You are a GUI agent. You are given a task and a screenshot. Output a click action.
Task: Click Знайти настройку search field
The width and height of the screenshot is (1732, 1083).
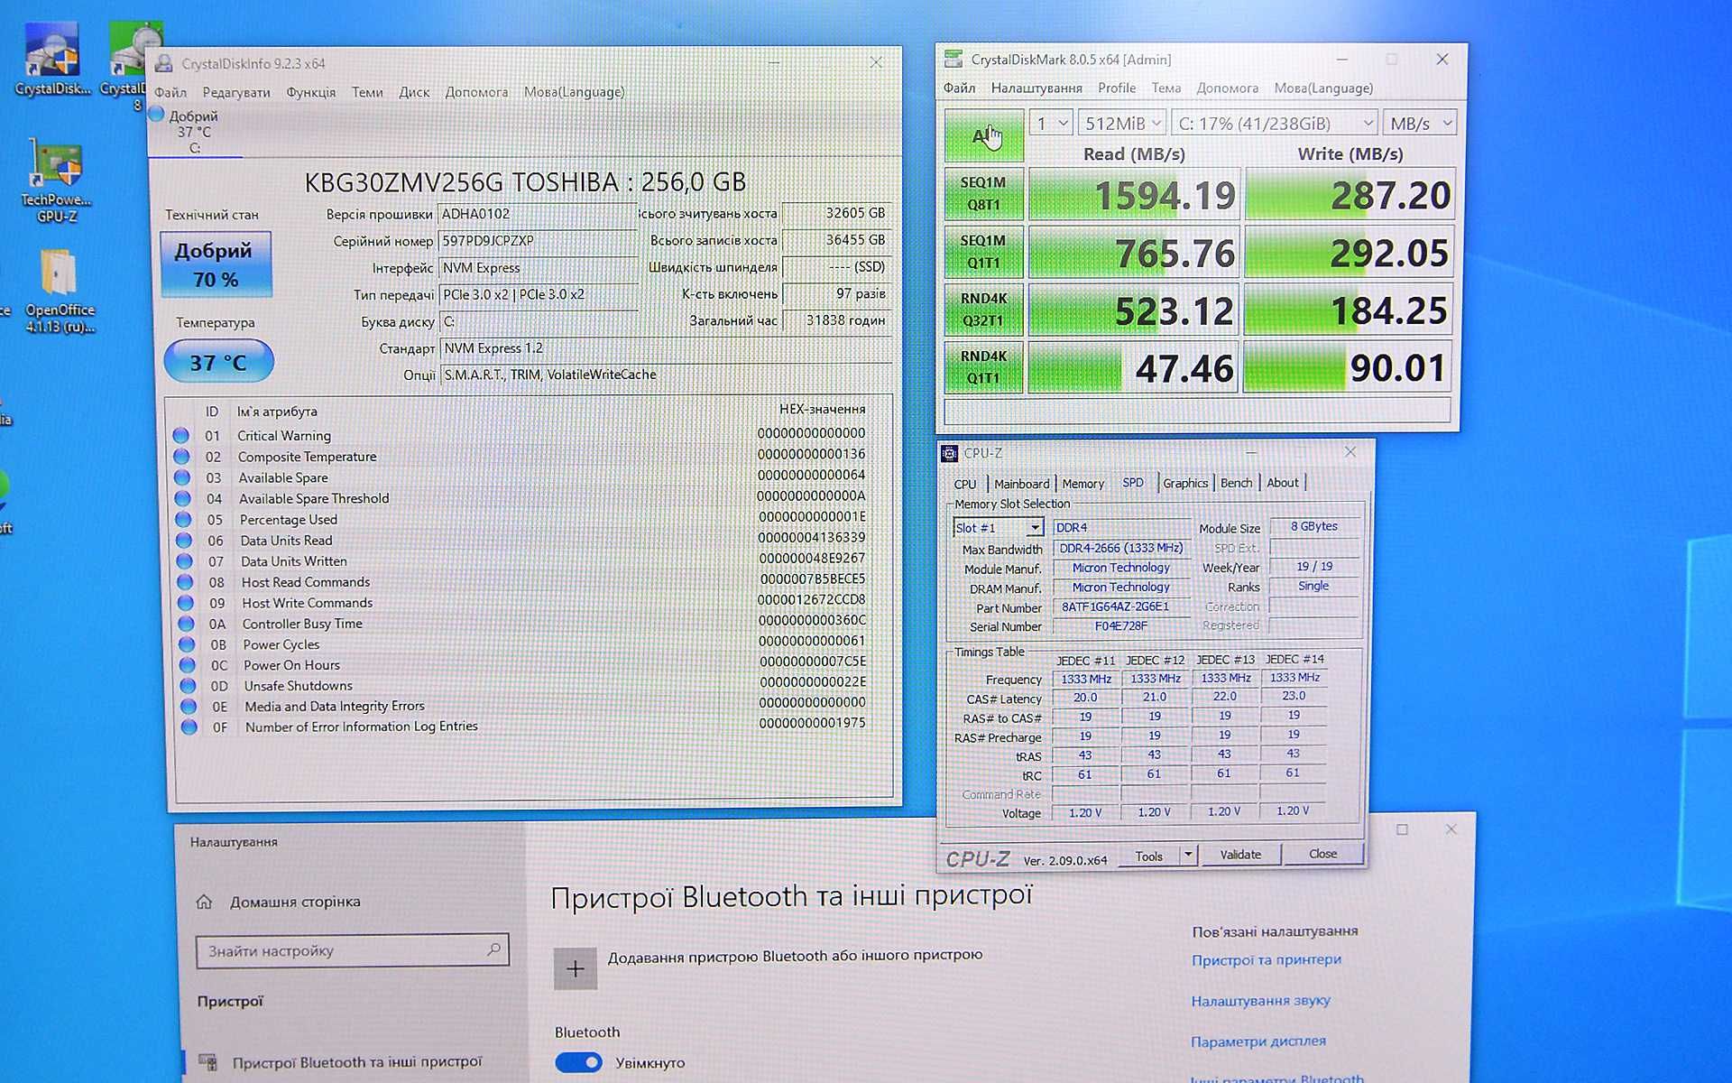tap(352, 950)
